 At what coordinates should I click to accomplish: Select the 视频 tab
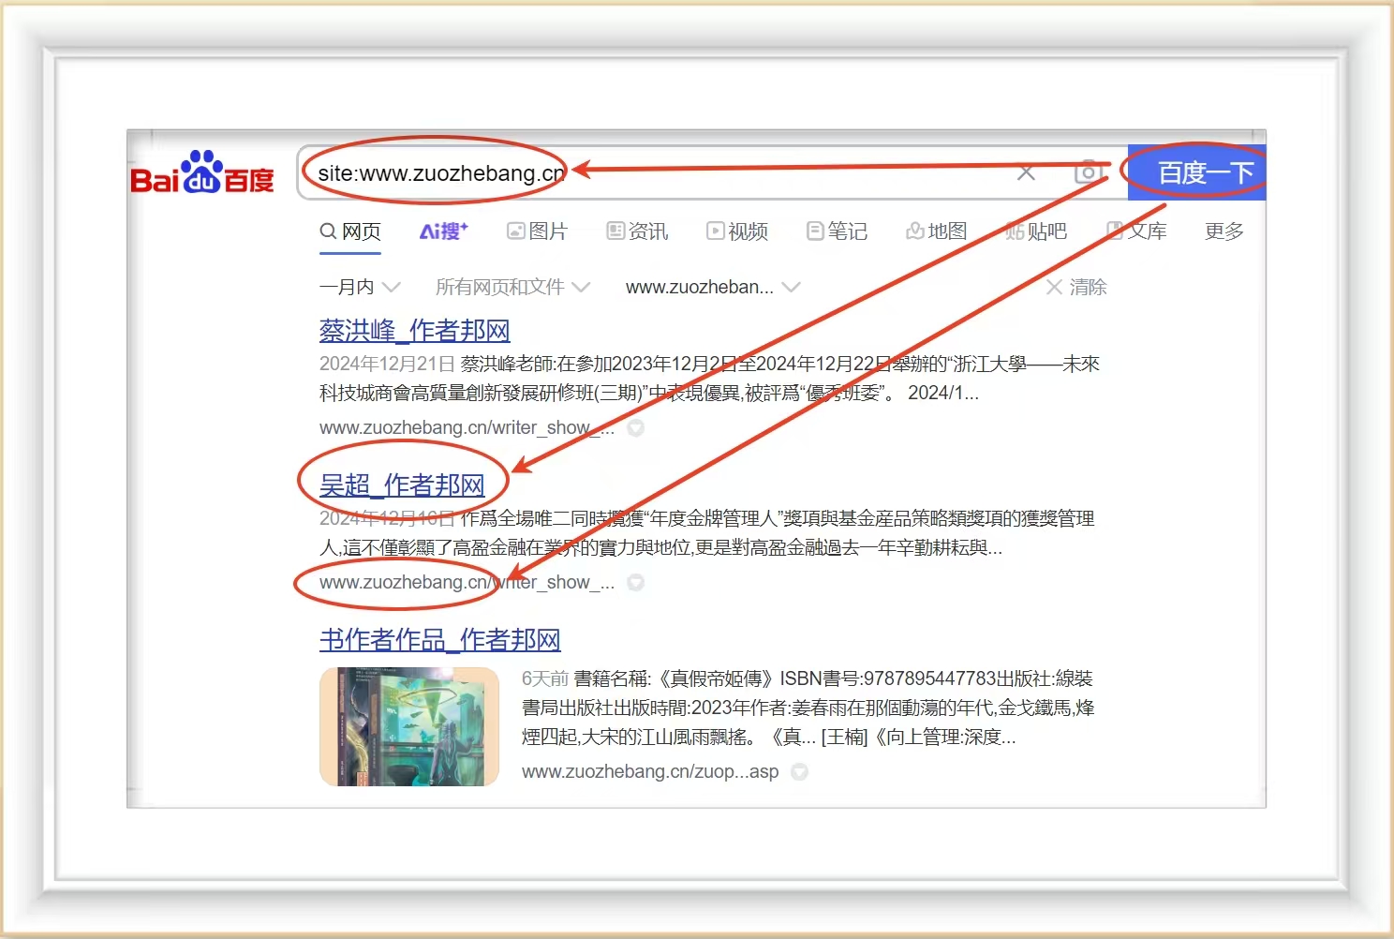(737, 231)
